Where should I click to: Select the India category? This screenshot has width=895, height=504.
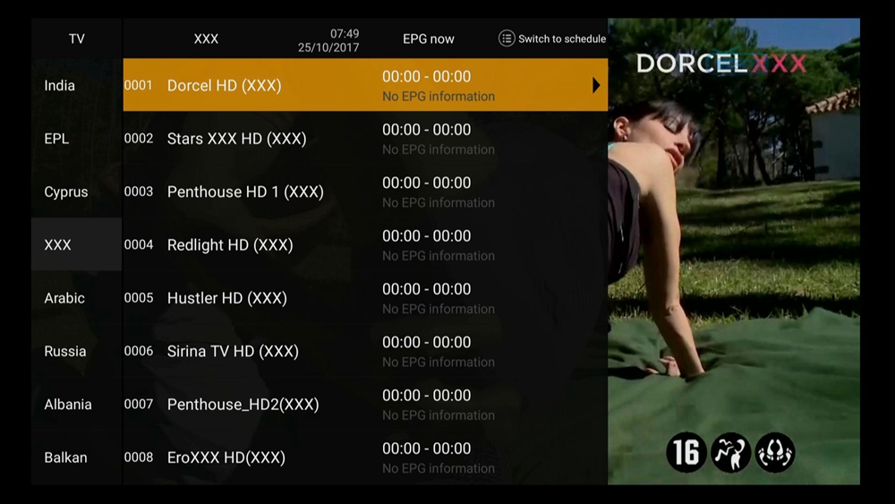(76, 85)
